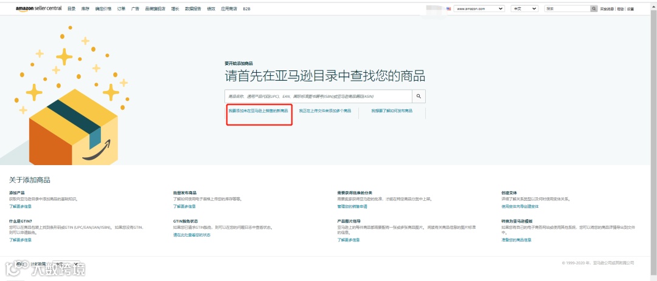
Task: Click the 关于添加商品 heading
Action: (x=30, y=180)
